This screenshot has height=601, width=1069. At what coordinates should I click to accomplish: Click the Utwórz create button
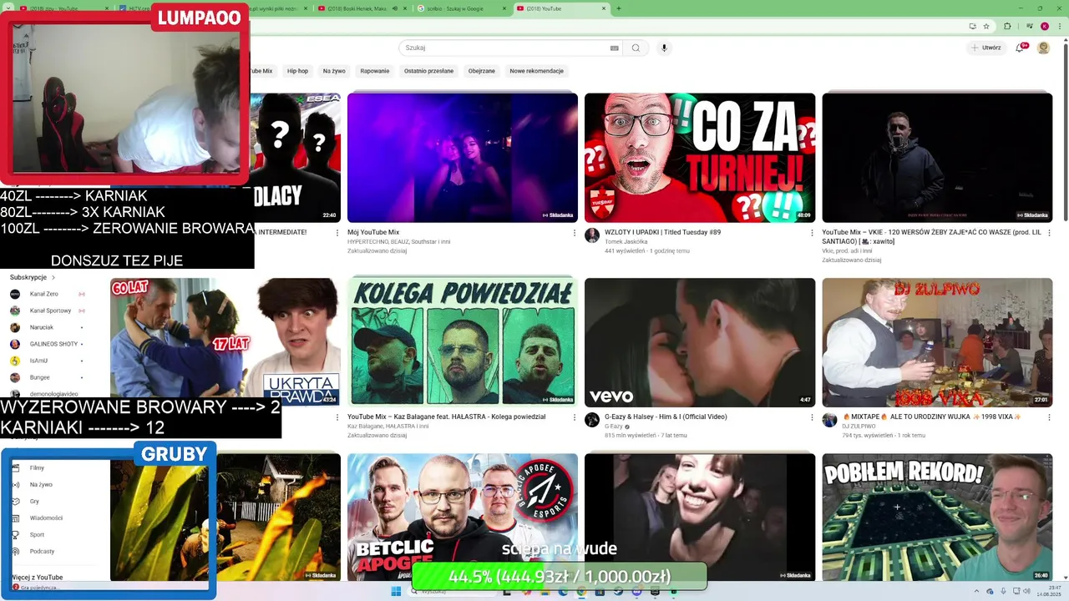point(986,48)
